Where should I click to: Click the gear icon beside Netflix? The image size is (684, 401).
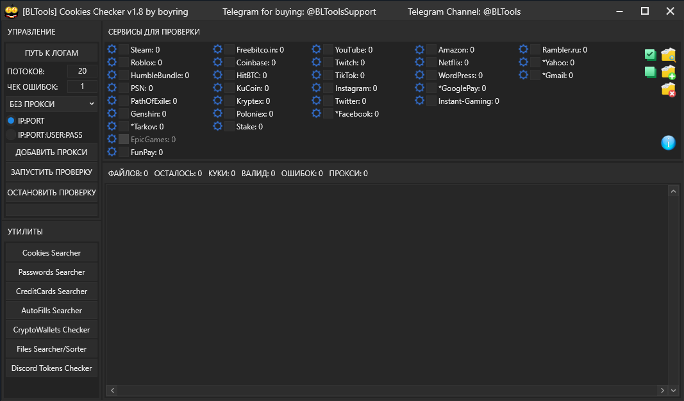420,62
